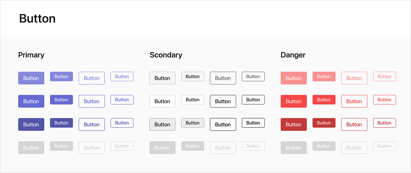
Task: Click the disabled Secondary button
Action: pyautogui.click(x=163, y=147)
